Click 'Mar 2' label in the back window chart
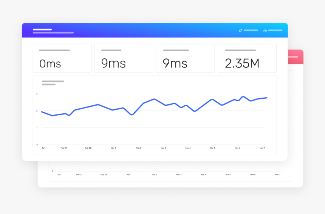 click(x=154, y=174)
